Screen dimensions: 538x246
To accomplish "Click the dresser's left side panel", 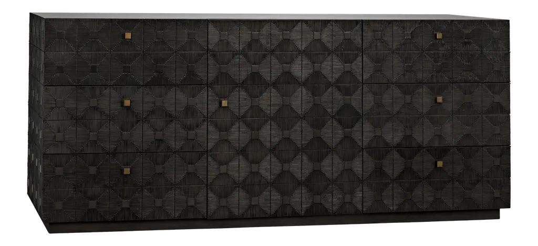I will (x=36, y=116).
